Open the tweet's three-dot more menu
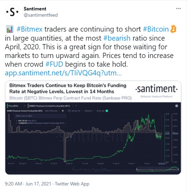This screenshot has width=187, height=191. click(x=178, y=9)
